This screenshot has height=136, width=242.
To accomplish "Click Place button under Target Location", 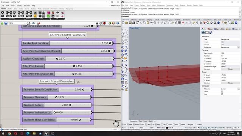I will click(x=230, y=83).
